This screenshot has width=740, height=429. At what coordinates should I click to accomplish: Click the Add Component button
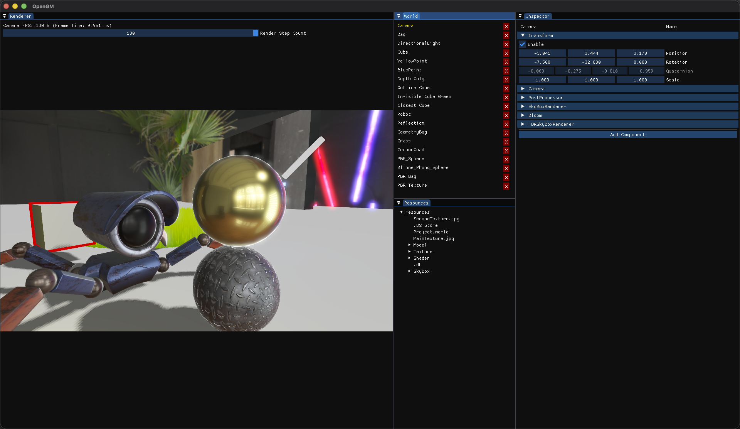pyautogui.click(x=627, y=135)
